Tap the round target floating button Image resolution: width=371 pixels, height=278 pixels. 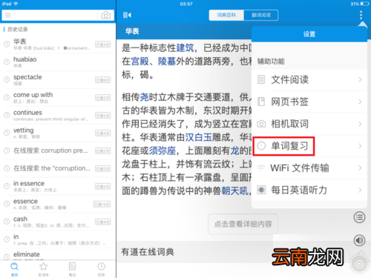coord(359,264)
